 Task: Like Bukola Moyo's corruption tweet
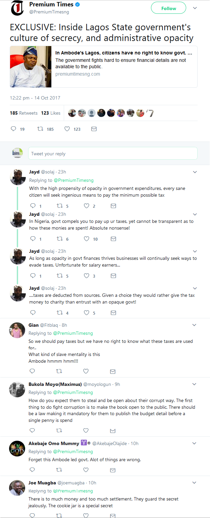coord(86,430)
